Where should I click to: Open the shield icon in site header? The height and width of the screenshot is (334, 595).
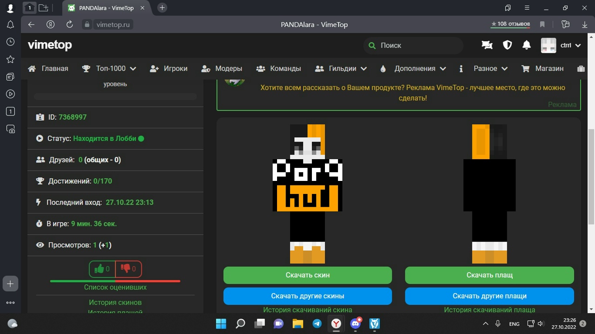(x=507, y=45)
